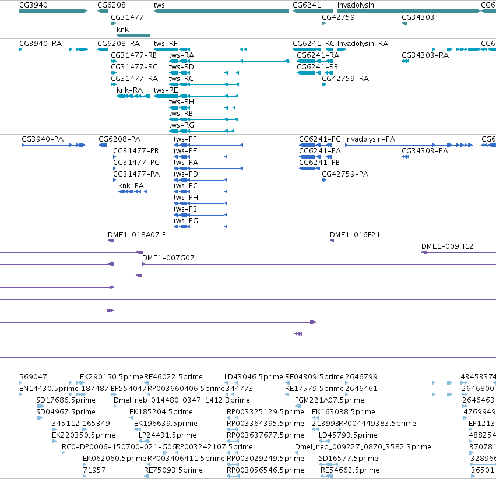Select EST Dmel_neb_009227_0870_3582.3prime
This screenshot has width=496, height=479.
point(363,447)
